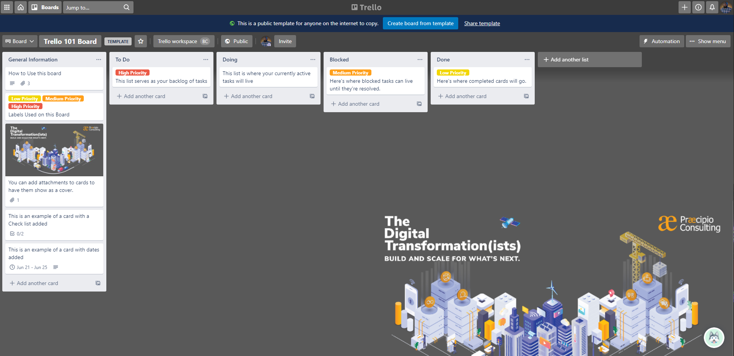Click orange Medium Priority label on Labels card
The image size is (734, 356).
pos(63,98)
